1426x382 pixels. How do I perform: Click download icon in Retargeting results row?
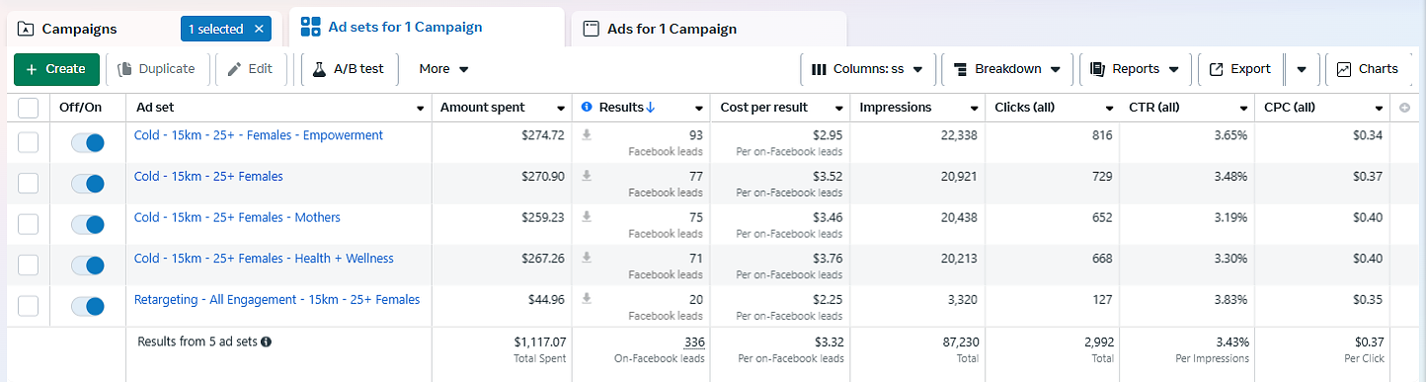(587, 299)
